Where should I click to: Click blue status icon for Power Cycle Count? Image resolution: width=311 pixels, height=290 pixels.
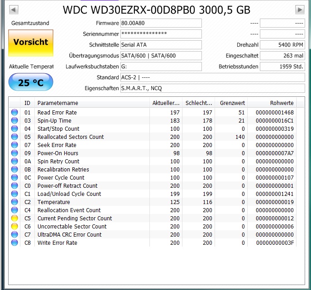click(14, 177)
